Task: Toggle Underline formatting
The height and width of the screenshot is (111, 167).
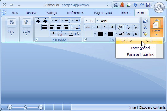Action: tap(98, 27)
